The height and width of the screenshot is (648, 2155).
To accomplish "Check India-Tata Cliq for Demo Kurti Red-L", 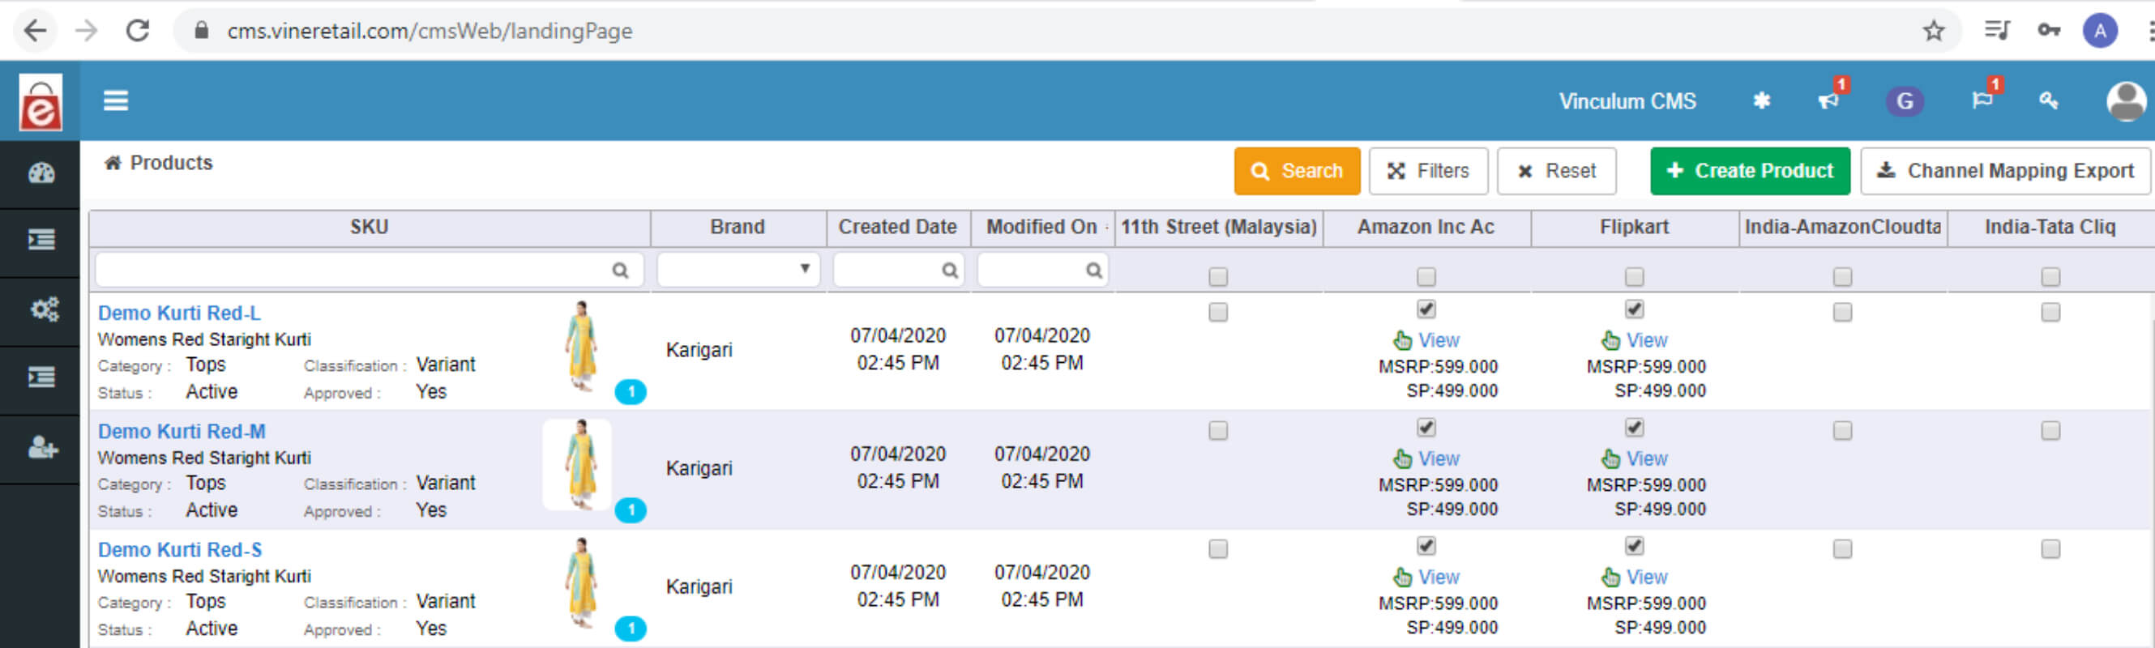I will (x=2050, y=312).
